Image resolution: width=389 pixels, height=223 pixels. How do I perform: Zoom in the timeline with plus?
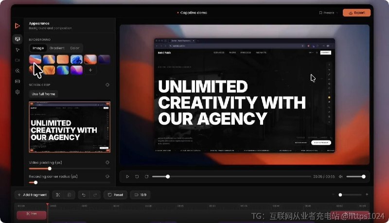tap(367, 194)
